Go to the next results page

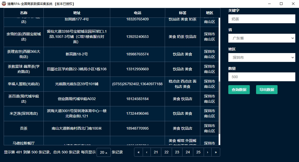(x=207, y=152)
